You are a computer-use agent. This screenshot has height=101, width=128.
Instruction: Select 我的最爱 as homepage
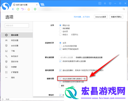pyautogui.click(x=60, y=28)
